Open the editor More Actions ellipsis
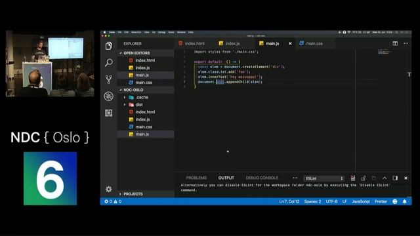 [406, 43]
